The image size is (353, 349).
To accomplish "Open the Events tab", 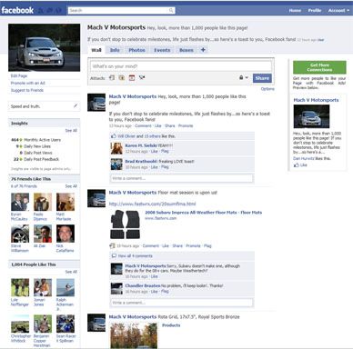I will tap(162, 50).
